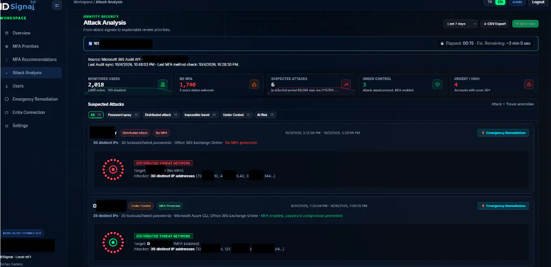Click the MFA Priorities sidebar icon
The height and width of the screenshot is (267, 551).
coord(6,46)
